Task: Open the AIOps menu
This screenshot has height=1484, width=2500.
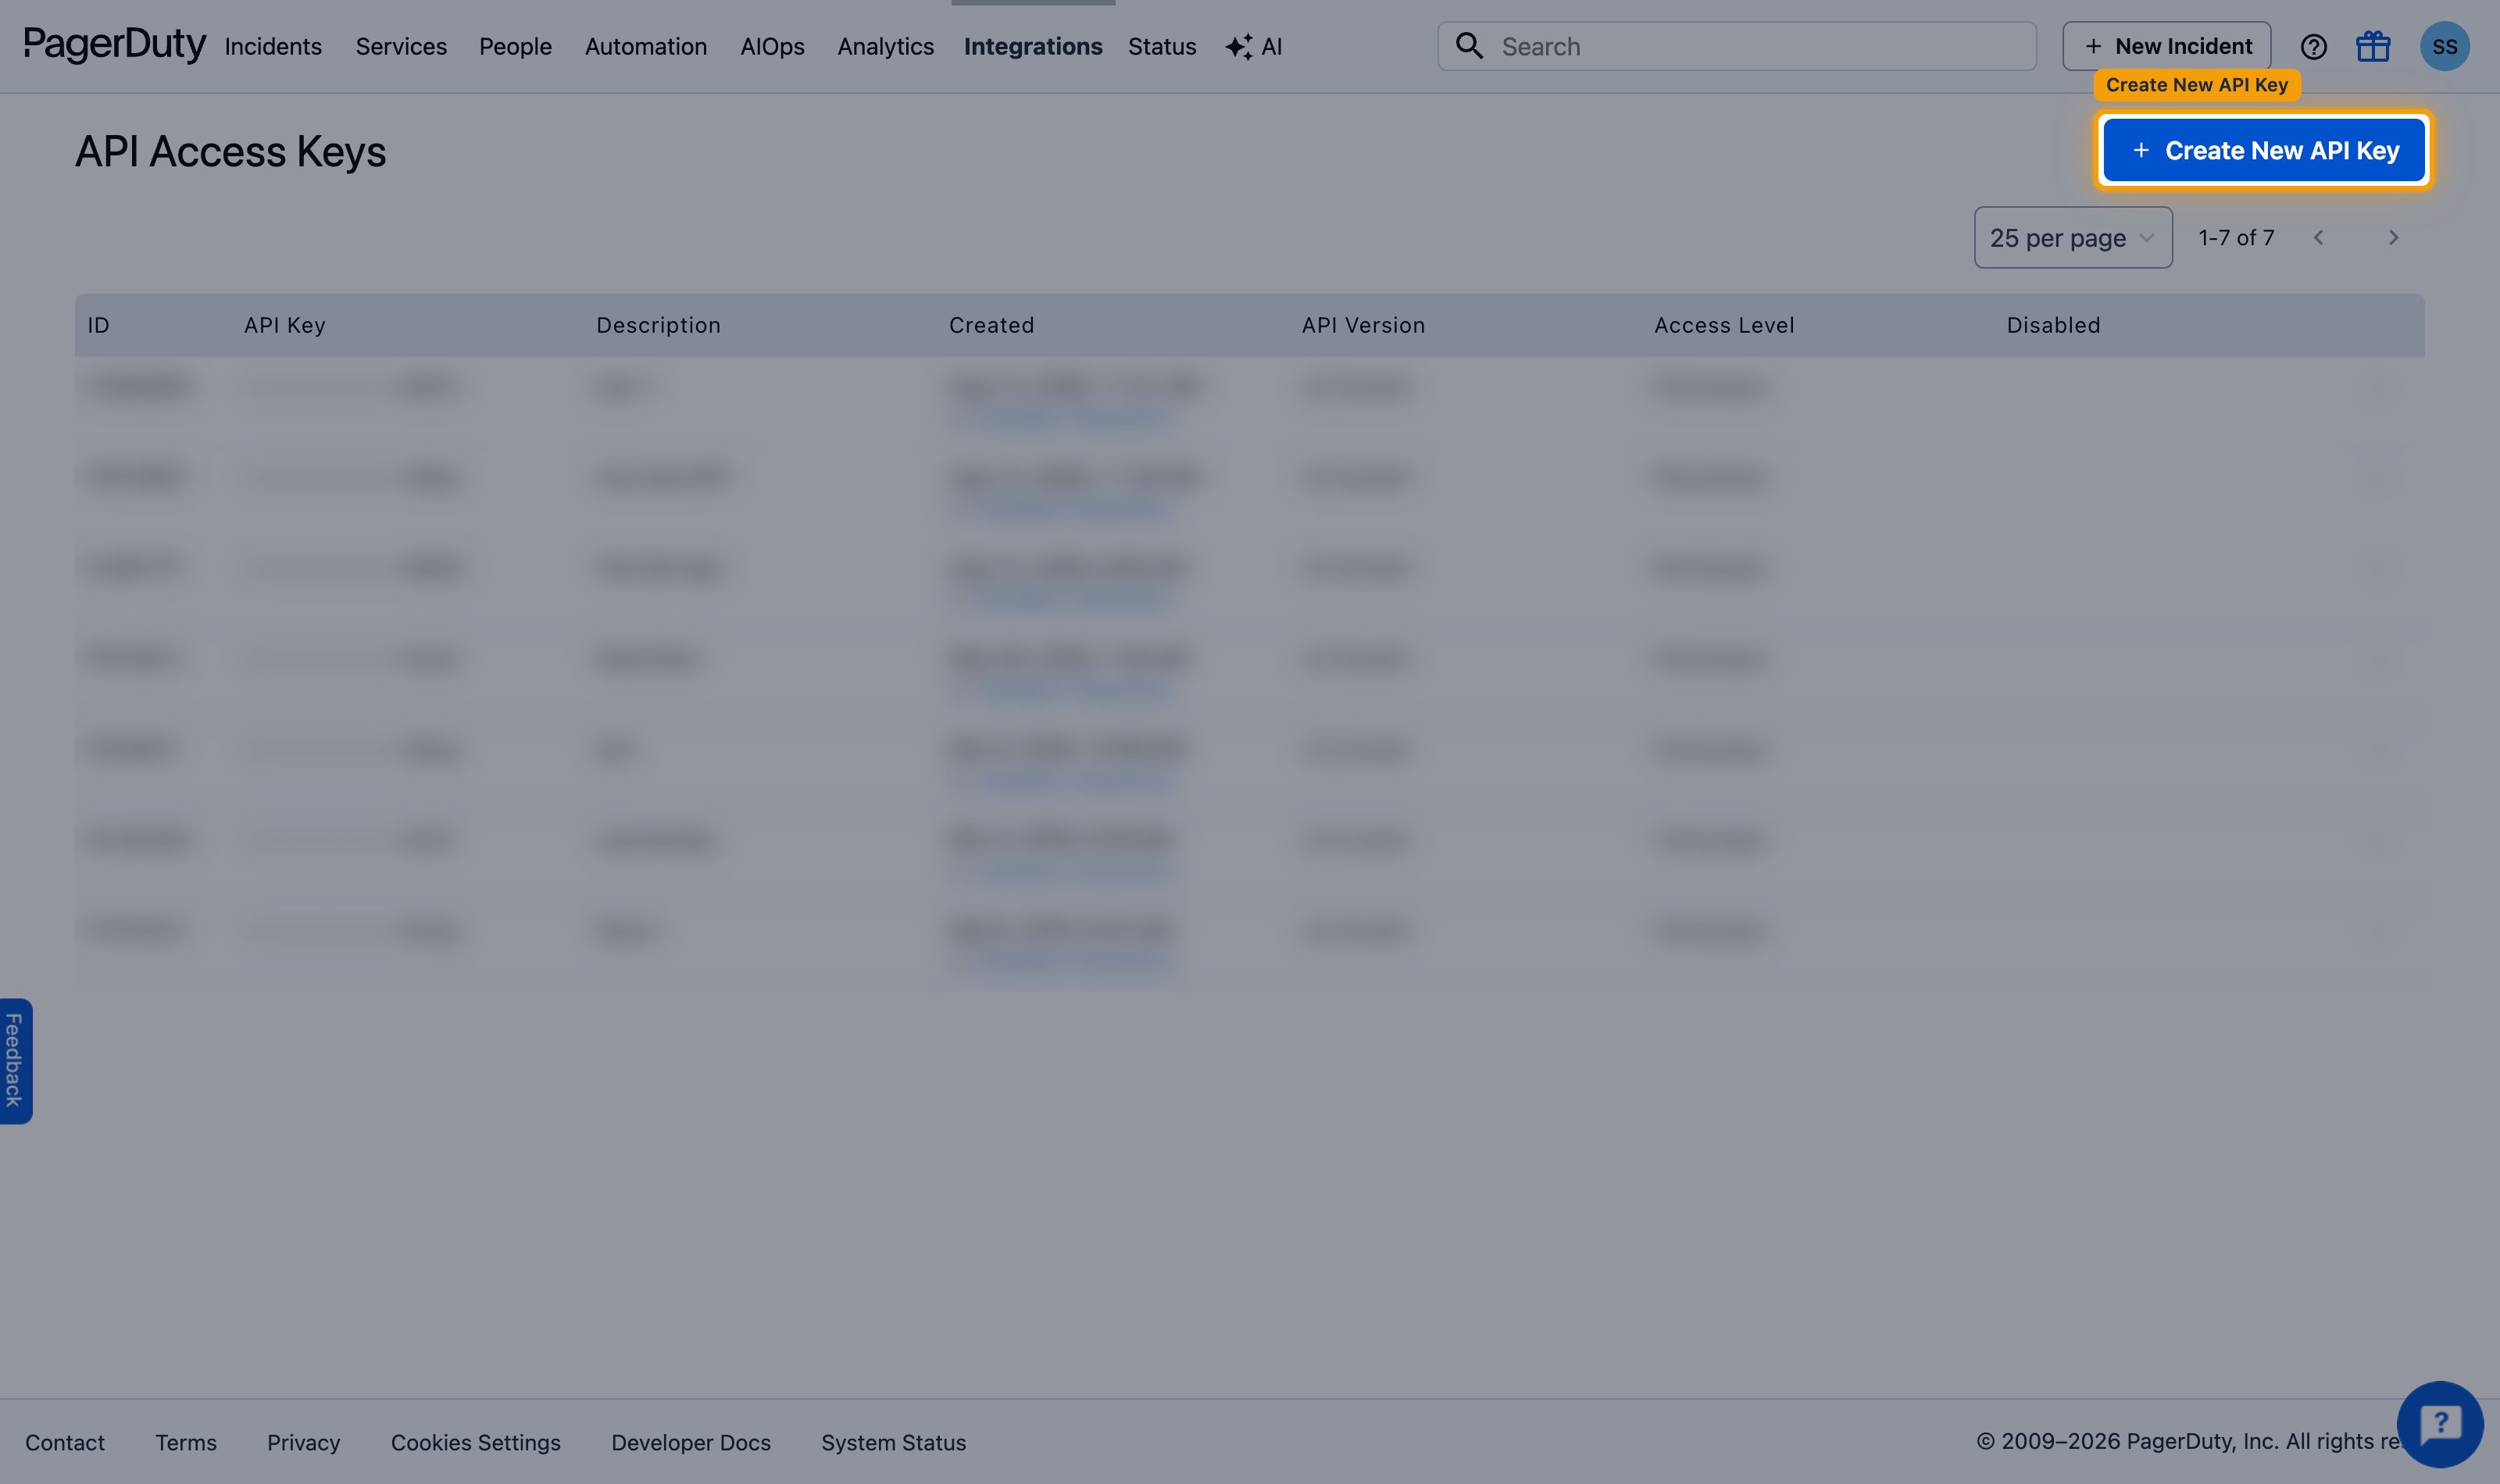Action: point(772,46)
